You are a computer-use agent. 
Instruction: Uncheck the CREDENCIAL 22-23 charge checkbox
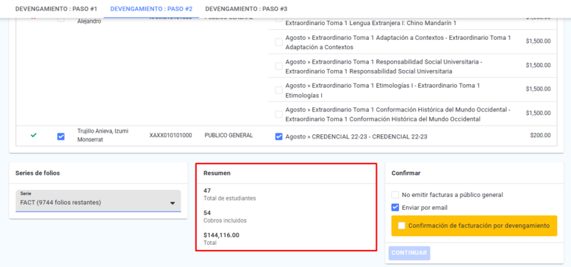(x=278, y=136)
